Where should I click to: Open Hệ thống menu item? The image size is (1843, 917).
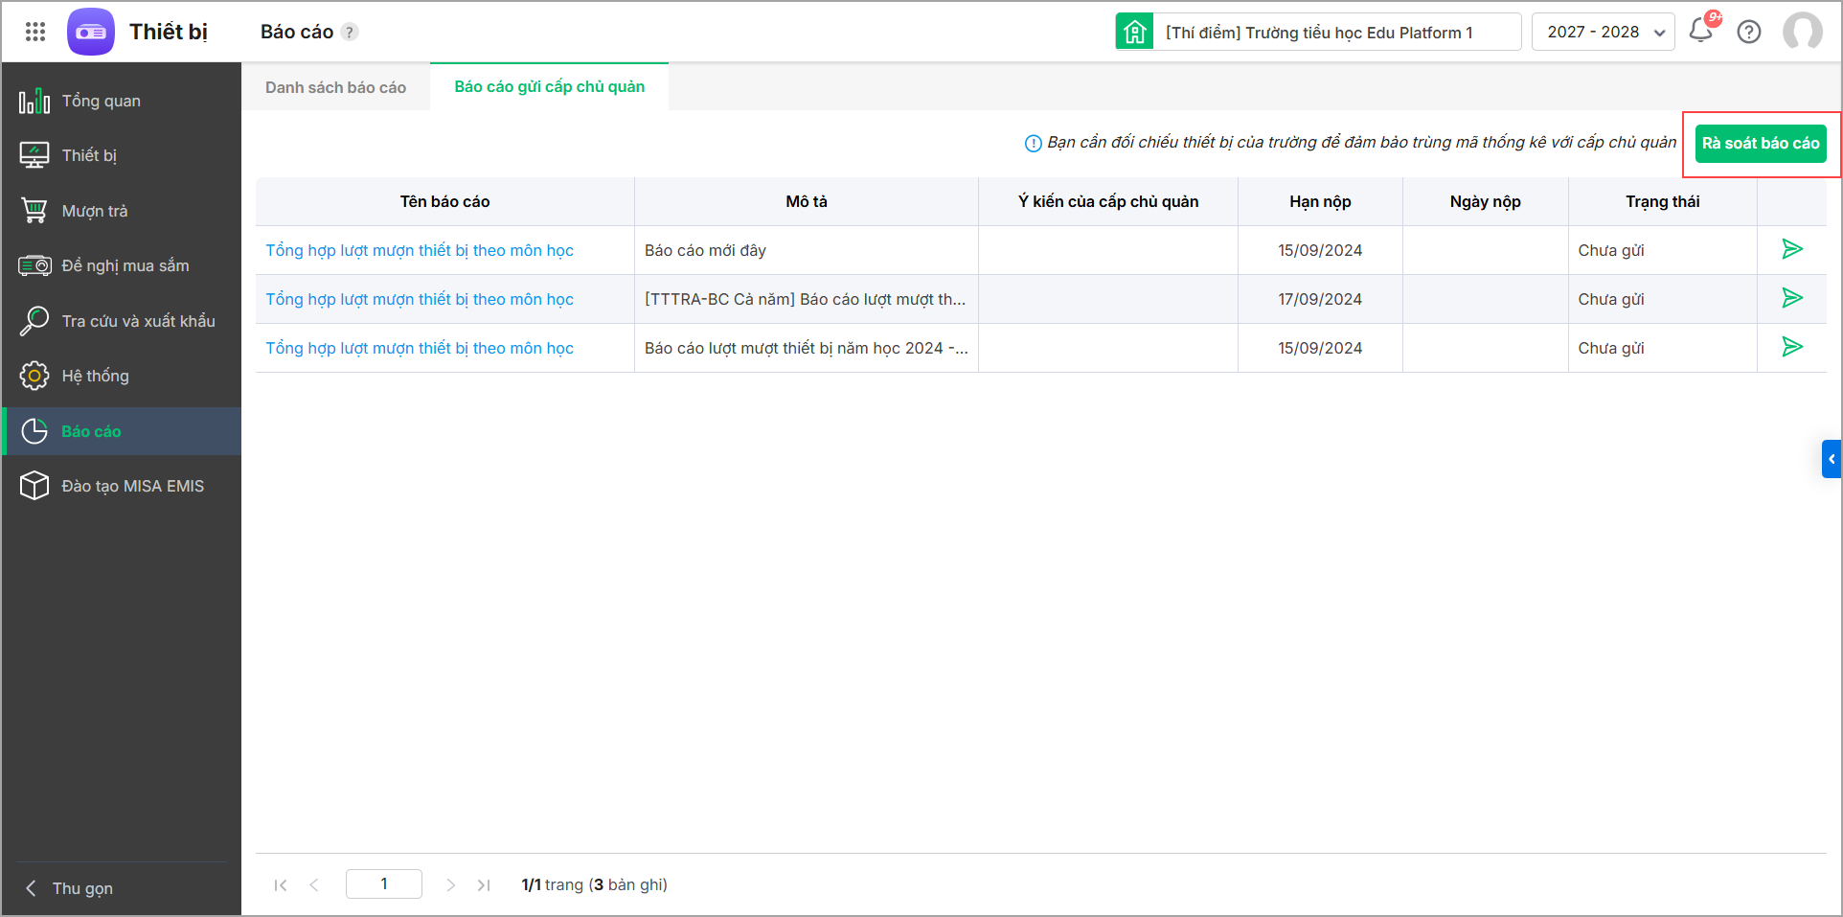[x=122, y=376]
